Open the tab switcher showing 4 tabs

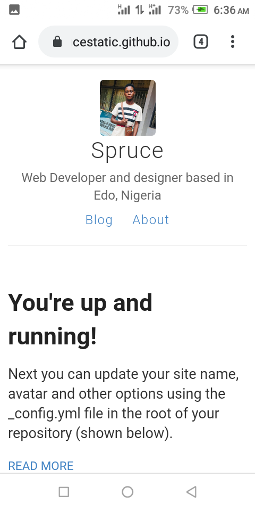(201, 42)
